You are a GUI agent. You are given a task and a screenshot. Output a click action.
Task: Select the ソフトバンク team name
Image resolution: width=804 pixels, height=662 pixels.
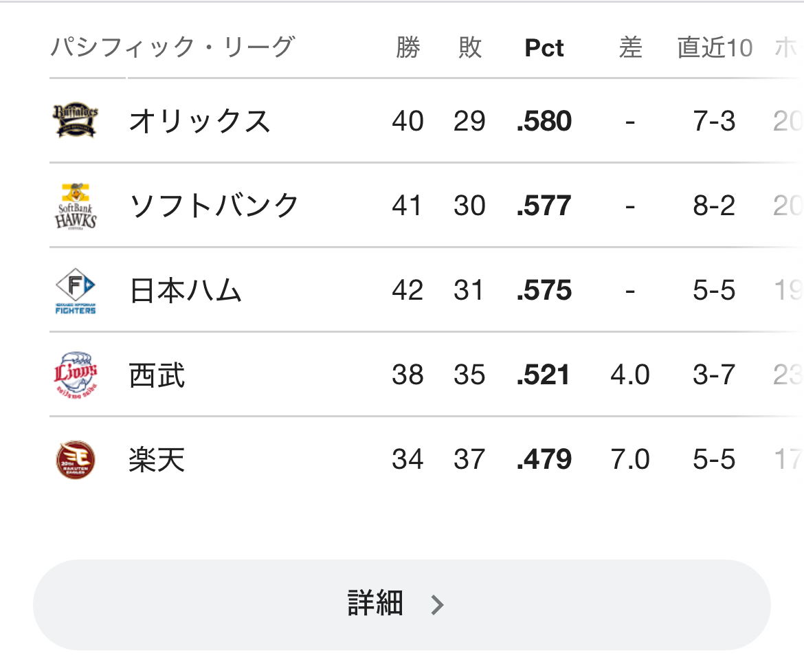[214, 206]
